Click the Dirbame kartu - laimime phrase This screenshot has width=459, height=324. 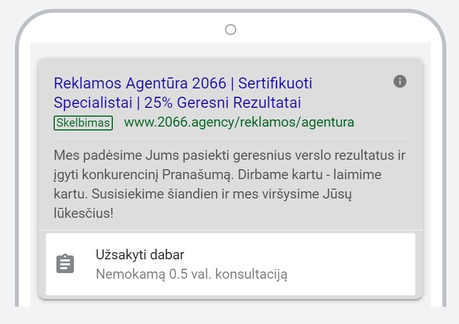(310, 175)
